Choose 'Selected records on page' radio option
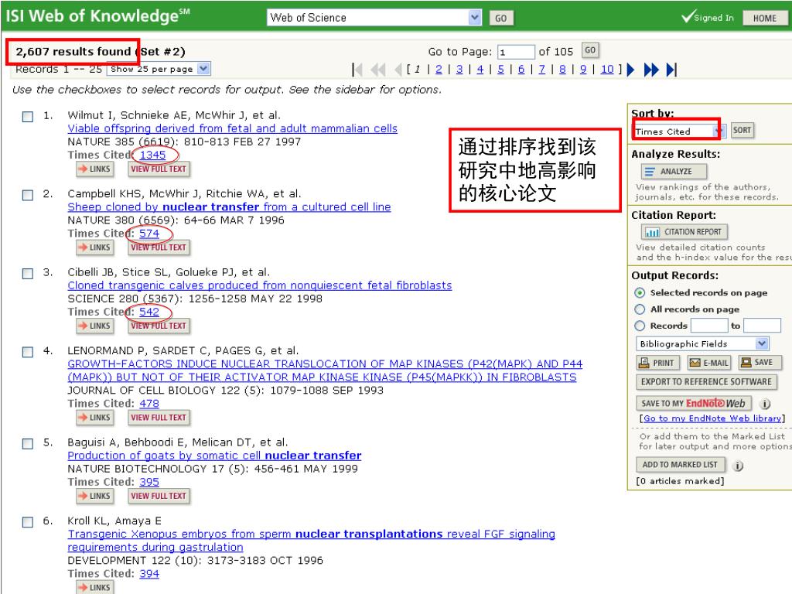This screenshot has height=594, width=792. [640, 293]
